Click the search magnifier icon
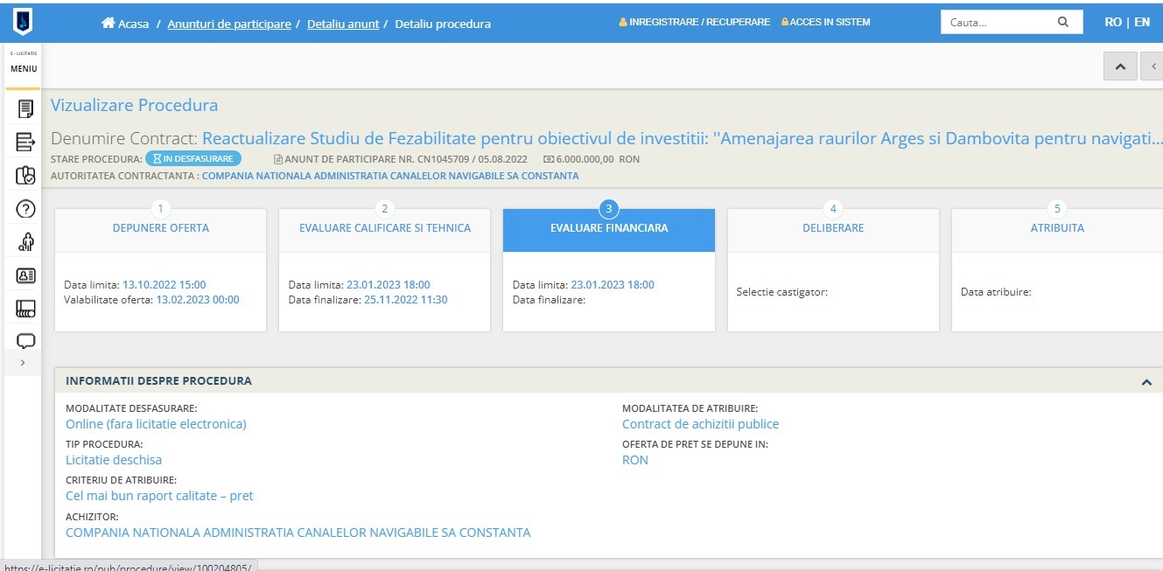The height and width of the screenshot is (571, 1163). tap(1063, 23)
